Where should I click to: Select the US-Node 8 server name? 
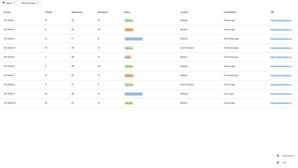click(x=9, y=85)
